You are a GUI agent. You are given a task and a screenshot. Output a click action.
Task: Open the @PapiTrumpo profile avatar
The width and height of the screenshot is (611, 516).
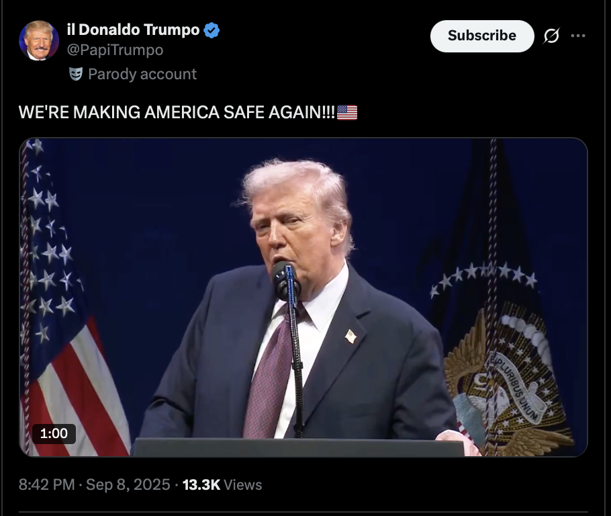pos(39,40)
